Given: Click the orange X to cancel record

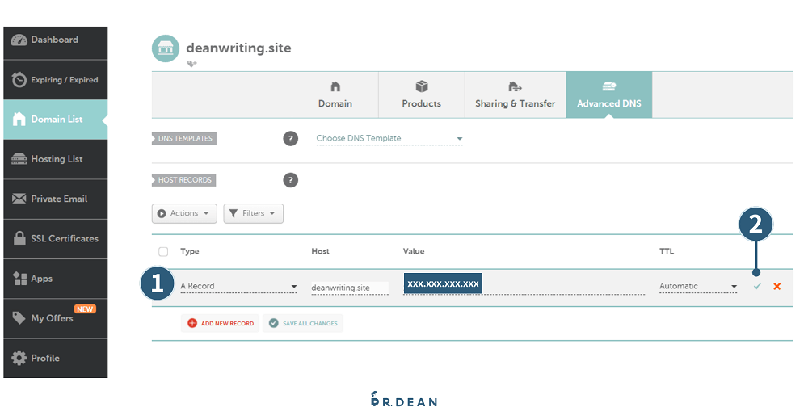Looking at the screenshot, I should point(776,287).
